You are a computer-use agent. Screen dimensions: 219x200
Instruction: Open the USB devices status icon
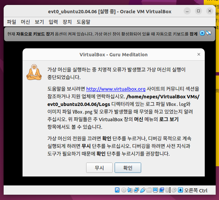pos(142,190)
